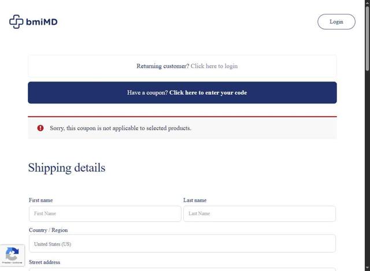Click the 'Street address' label
Screen dimensions: 370x271
[45, 262]
